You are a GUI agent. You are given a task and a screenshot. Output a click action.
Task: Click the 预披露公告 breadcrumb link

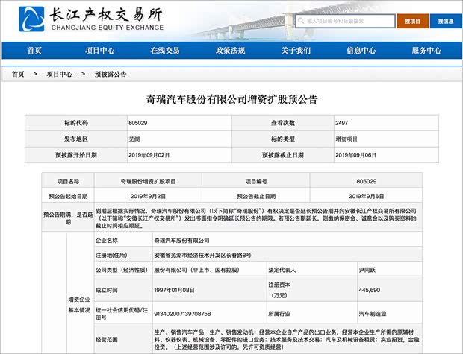110,75
